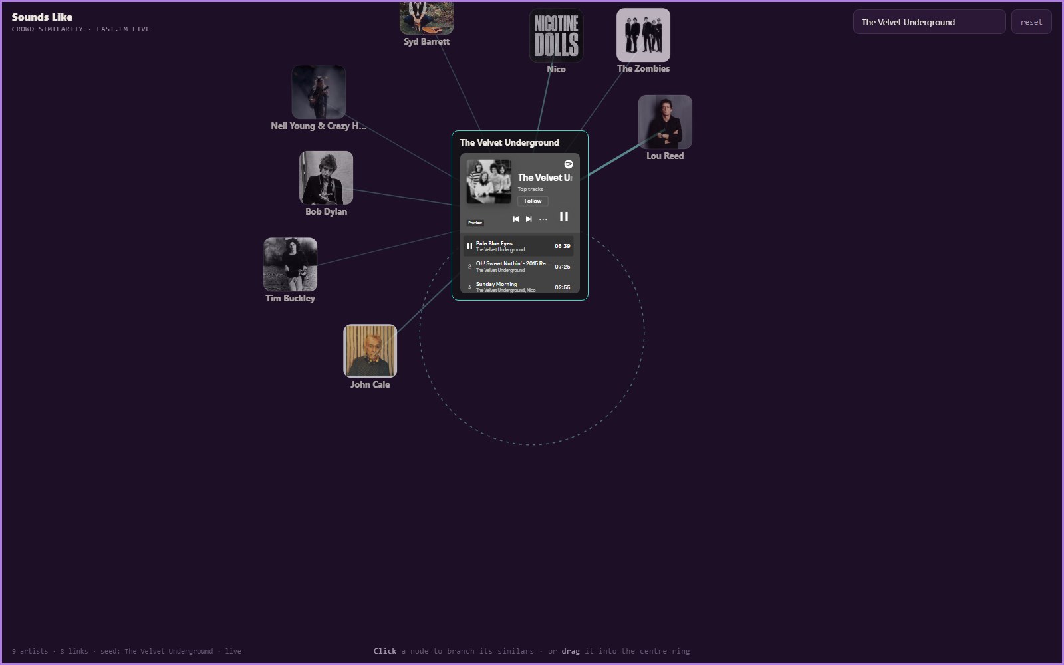Image resolution: width=1064 pixels, height=665 pixels.
Task: Click the Preview badge in the player
Action: pos(475,223)
